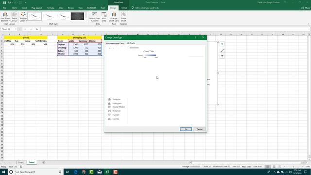The width and height of the screenshot is (311, 175).
Task: Click the Tell me what you want field
Action: click(147, 8)
